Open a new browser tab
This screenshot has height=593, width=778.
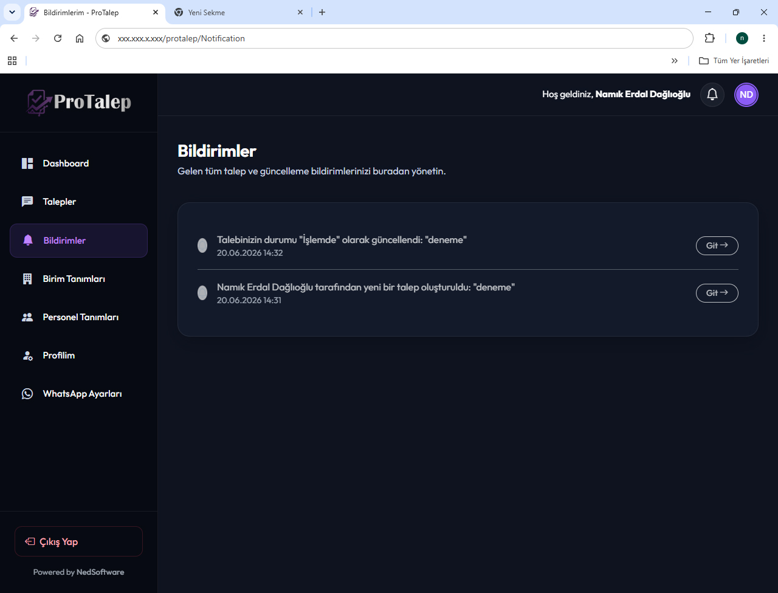[322, 12]
